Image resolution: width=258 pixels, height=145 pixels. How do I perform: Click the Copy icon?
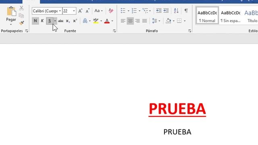click(21, 16)
